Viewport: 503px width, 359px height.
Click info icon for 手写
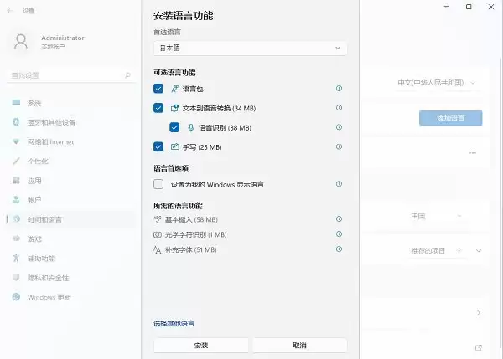click(x=339, y=146)
